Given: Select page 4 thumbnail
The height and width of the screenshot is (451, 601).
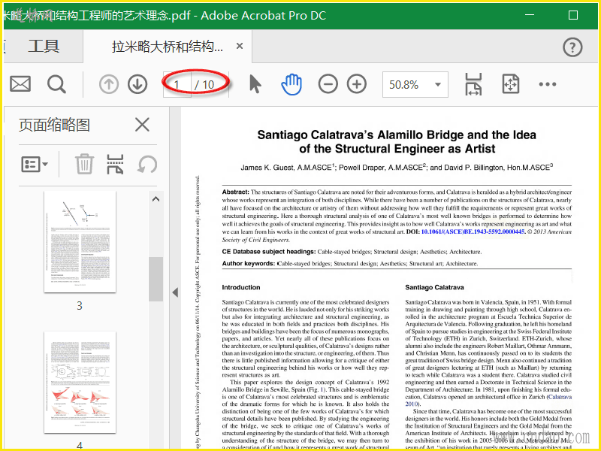Looking at the screenshot, I should [80, 383].
